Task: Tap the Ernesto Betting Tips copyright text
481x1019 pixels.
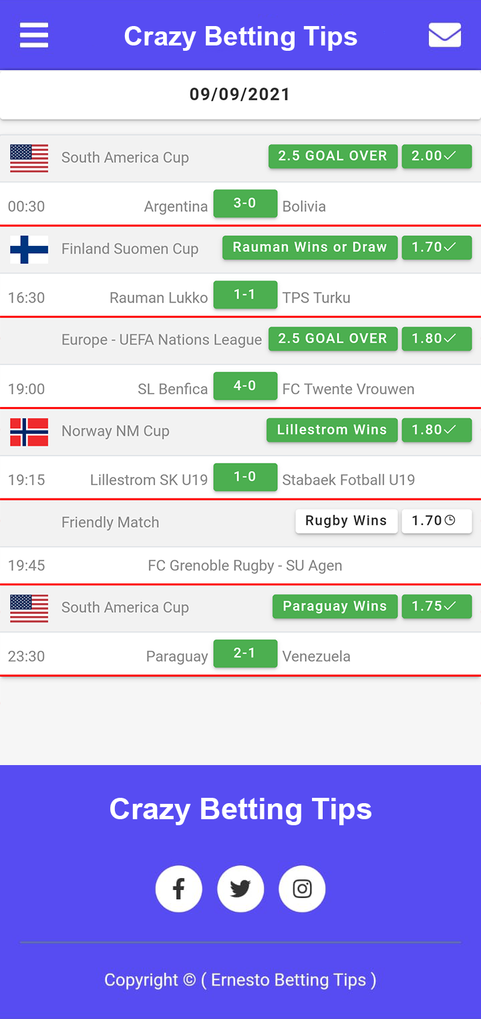Action: tap(240, 980)
